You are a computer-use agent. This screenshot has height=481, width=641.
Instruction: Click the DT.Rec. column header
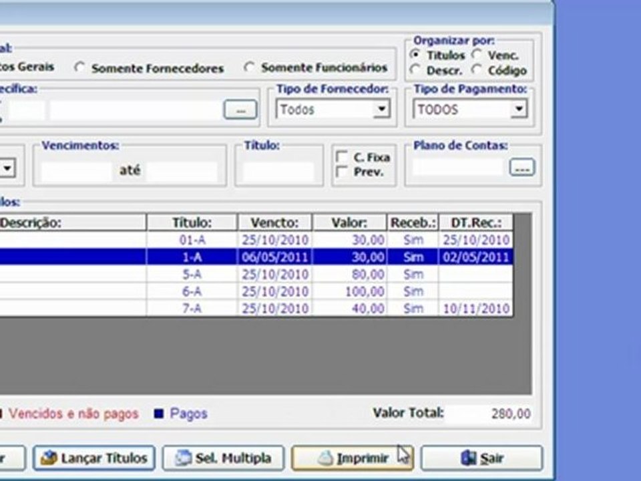point(476,222)
